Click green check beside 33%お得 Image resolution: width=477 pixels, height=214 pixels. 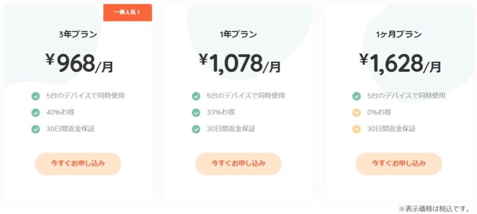(196, 113)
